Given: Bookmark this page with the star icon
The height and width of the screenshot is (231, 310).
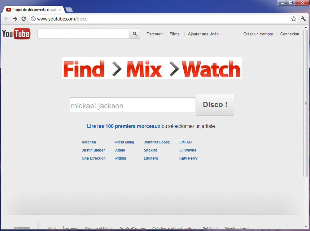Looking at the screenshot, I should [x=294, y=19].
